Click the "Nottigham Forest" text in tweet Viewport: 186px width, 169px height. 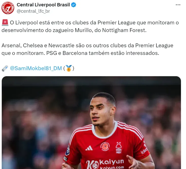124,30
